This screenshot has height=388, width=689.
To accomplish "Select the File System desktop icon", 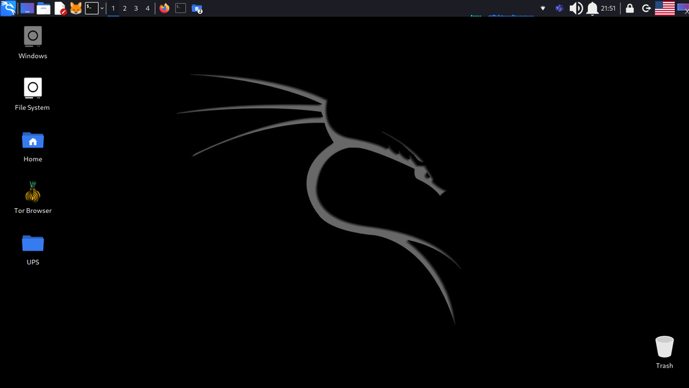I will 32,94.
